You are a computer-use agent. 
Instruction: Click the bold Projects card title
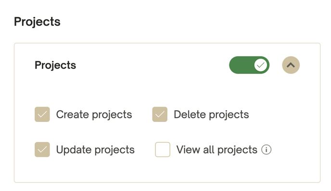[55, 65]
